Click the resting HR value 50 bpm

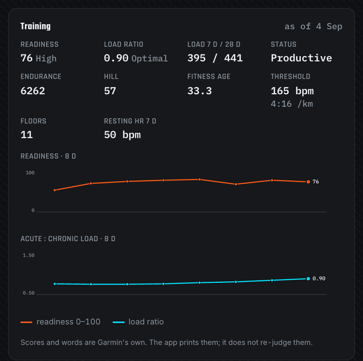[x=122, y=135]
